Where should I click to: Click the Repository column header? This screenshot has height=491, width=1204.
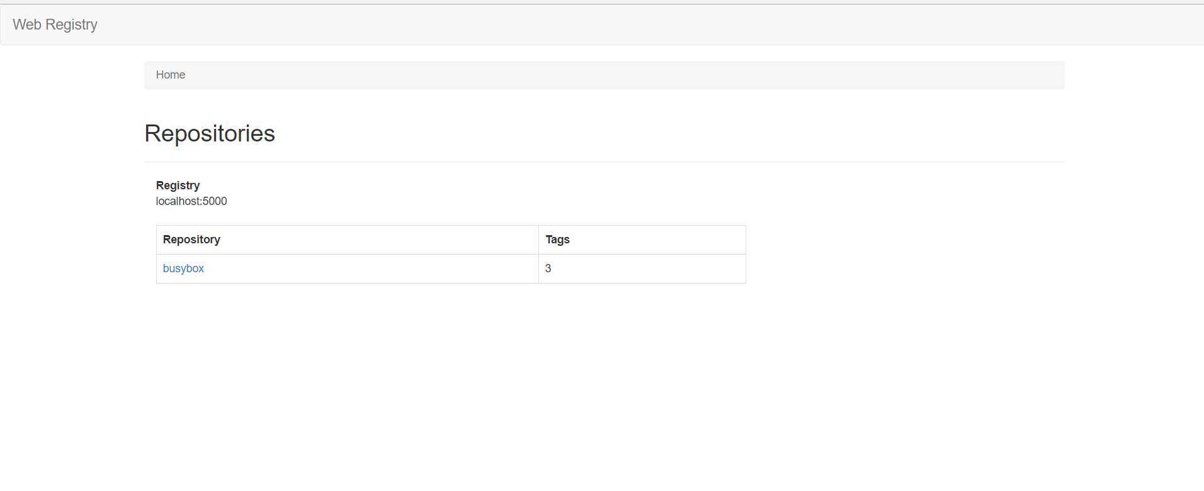[191, 240]
